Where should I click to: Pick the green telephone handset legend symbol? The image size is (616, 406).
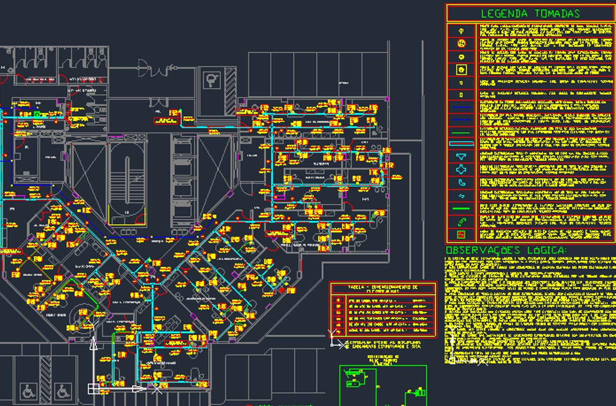pos(461,221)
